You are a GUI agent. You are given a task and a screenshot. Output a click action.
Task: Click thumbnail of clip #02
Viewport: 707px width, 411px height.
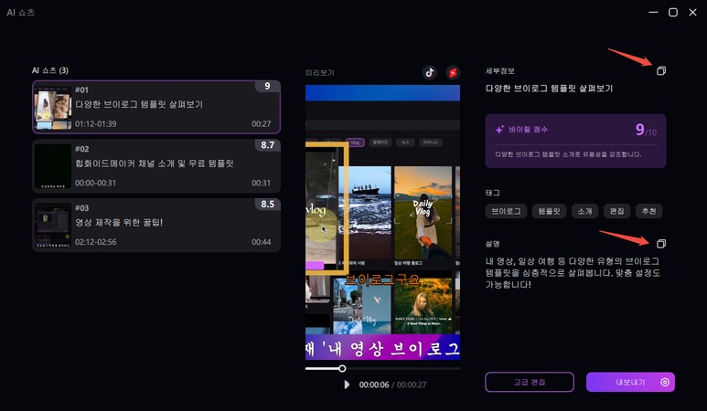53,167
